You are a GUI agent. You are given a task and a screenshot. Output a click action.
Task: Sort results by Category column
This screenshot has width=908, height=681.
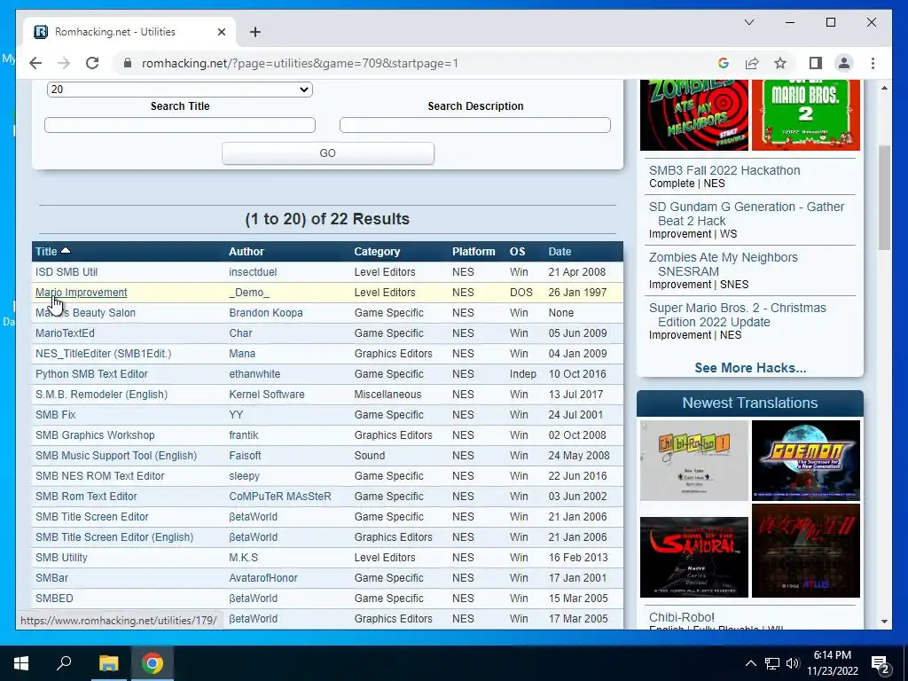coord(377,251)
